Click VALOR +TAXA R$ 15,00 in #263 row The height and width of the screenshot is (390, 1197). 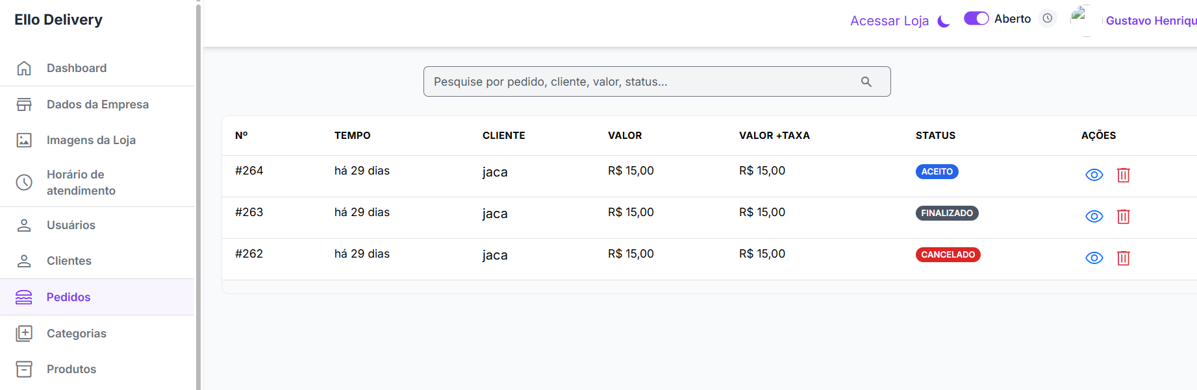[x=762, y=212]
